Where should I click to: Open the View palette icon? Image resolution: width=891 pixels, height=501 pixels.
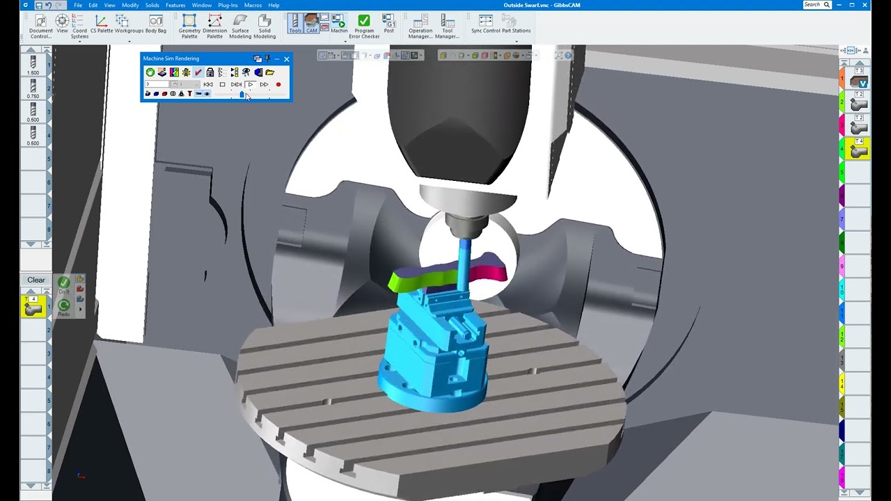[x=62, y=24]
